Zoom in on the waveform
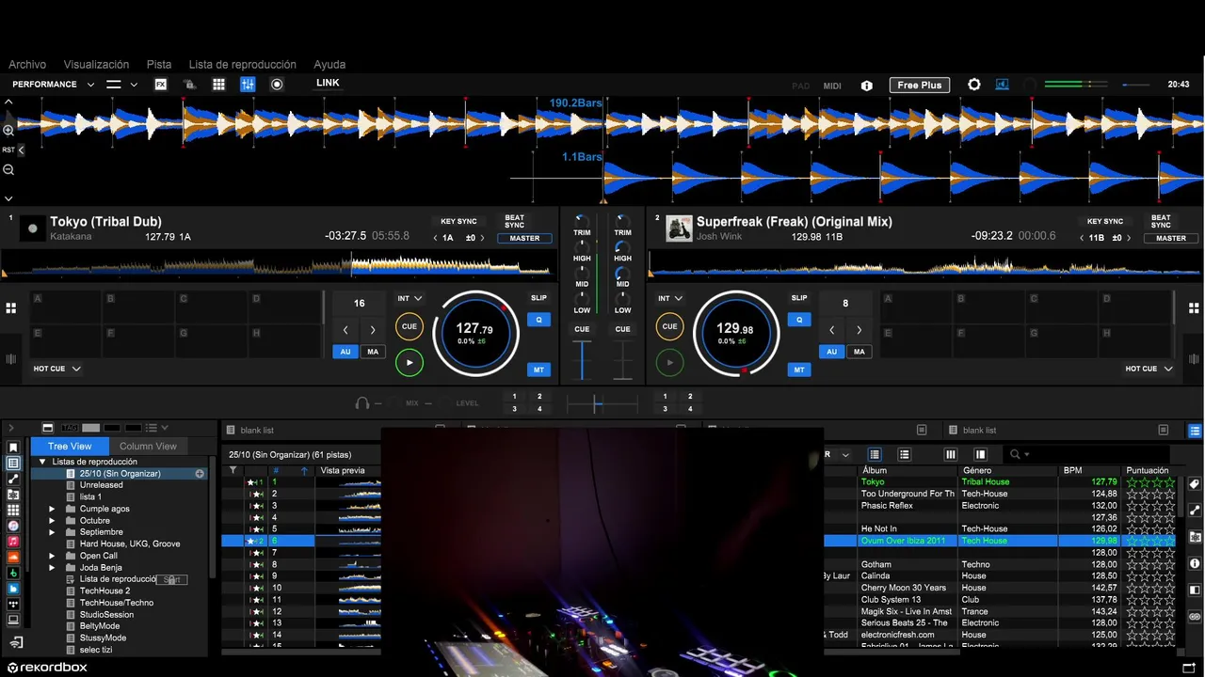The image size is (1205, 677). (8, 131)
